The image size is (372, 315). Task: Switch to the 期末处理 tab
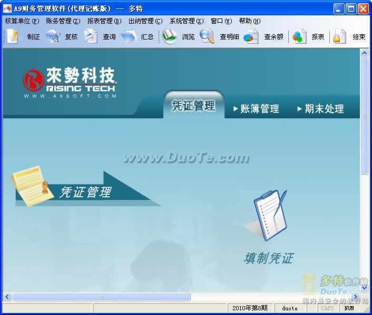tap(321, 109)
